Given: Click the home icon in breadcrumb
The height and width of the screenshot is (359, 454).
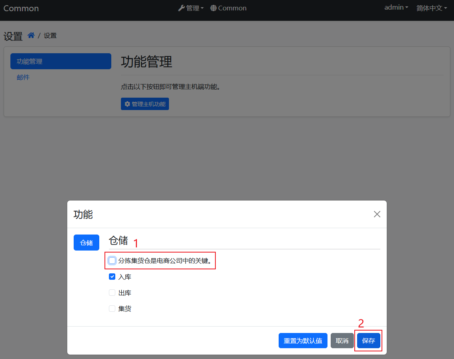Looking at the screenshot, I should [x=31, y=35].
